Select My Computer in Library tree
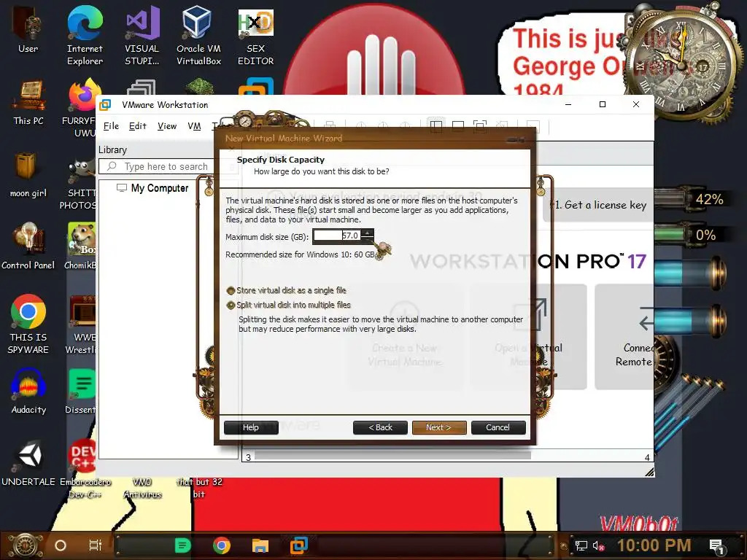Image resolution: width=747 pixels, height=560 pixels. (x=153, y=188)
